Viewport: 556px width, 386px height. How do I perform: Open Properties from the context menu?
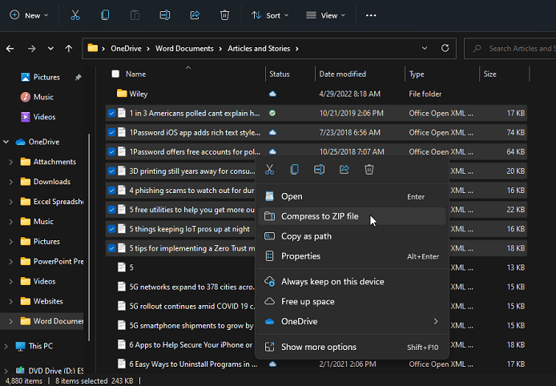pos(352,256)
